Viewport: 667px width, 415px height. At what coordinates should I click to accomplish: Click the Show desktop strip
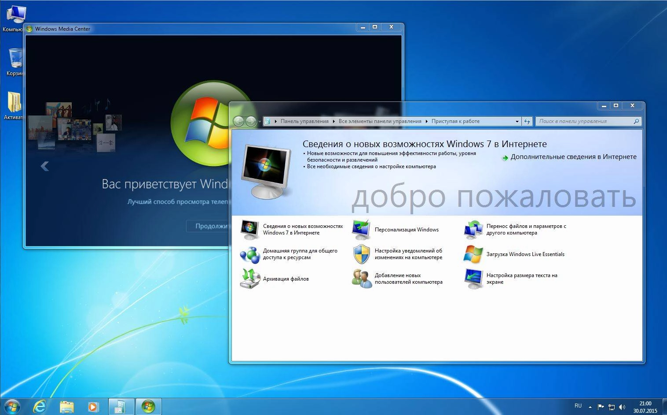point(664,407)
